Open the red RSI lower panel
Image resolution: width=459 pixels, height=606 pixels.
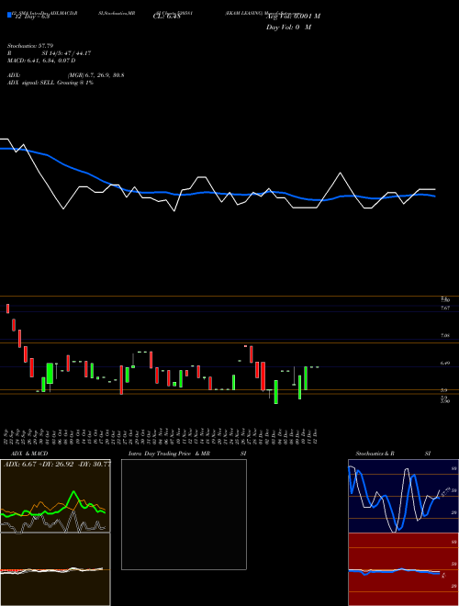tap(403, 569)
